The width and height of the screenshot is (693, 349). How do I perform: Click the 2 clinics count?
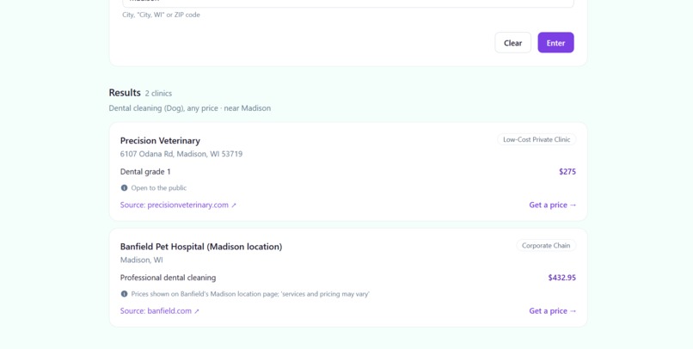click(x=158, y=93)
